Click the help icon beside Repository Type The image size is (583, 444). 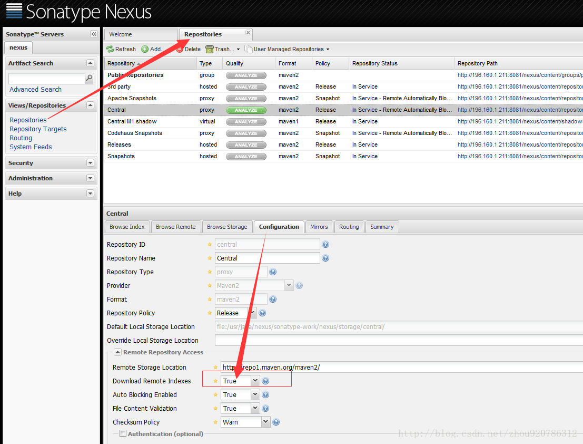(x=273, y=272)
